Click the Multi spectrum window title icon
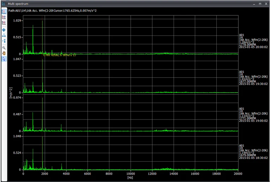The height and width of the screenshot is (182, 270). point(4,4)
